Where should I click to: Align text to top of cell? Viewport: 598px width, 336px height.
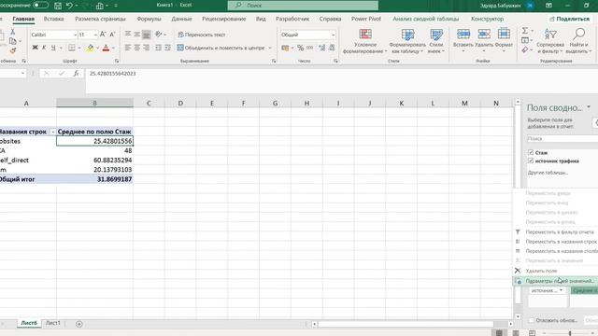pyautogui.click(x=128, y=35)
